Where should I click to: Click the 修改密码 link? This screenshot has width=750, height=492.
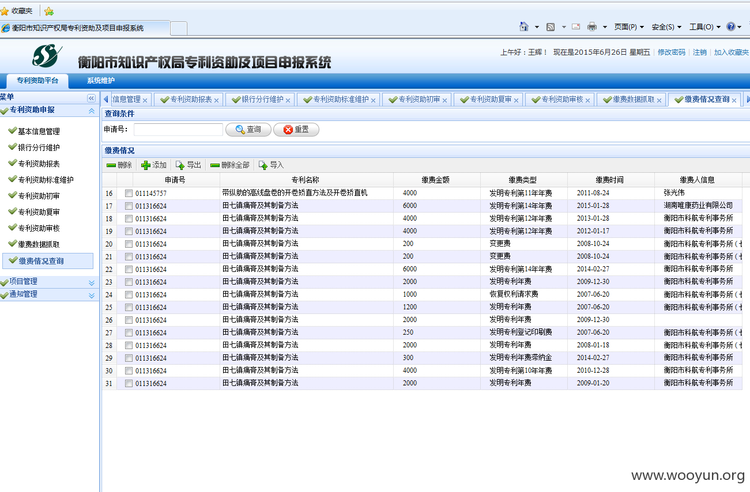click(x=672, y=52)
